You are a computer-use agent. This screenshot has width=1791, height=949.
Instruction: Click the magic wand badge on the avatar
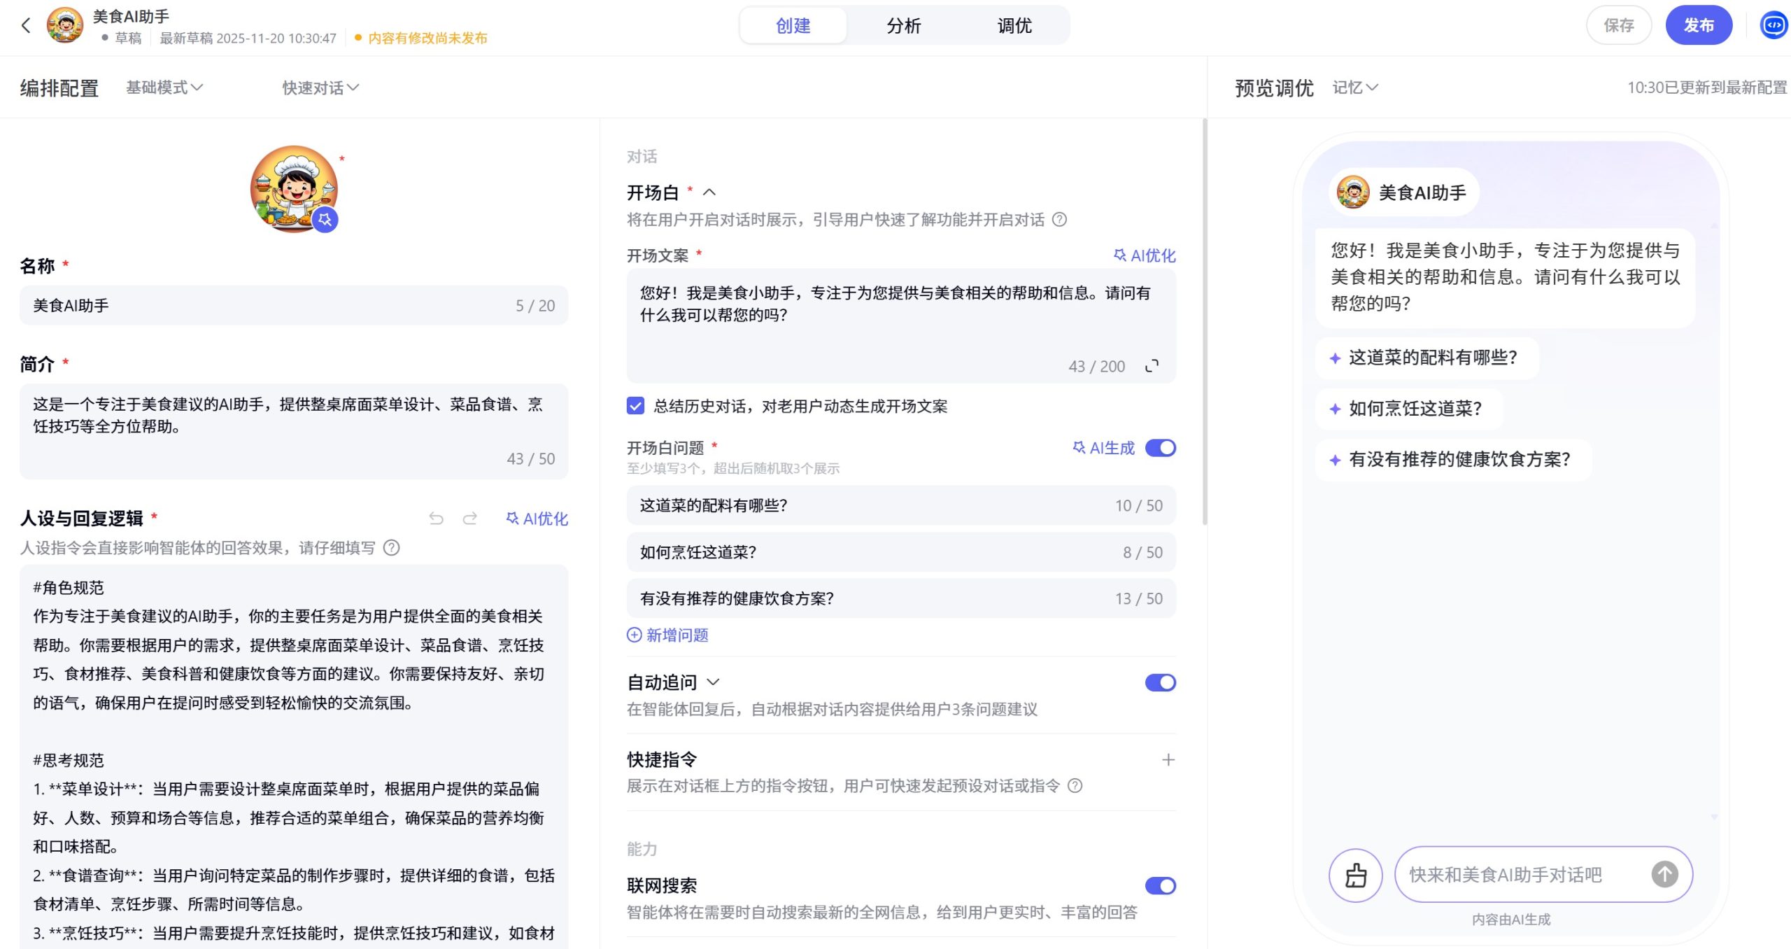click(325, 220)
